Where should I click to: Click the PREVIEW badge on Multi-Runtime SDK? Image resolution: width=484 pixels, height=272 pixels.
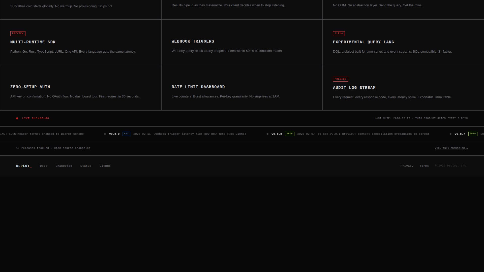18,33
